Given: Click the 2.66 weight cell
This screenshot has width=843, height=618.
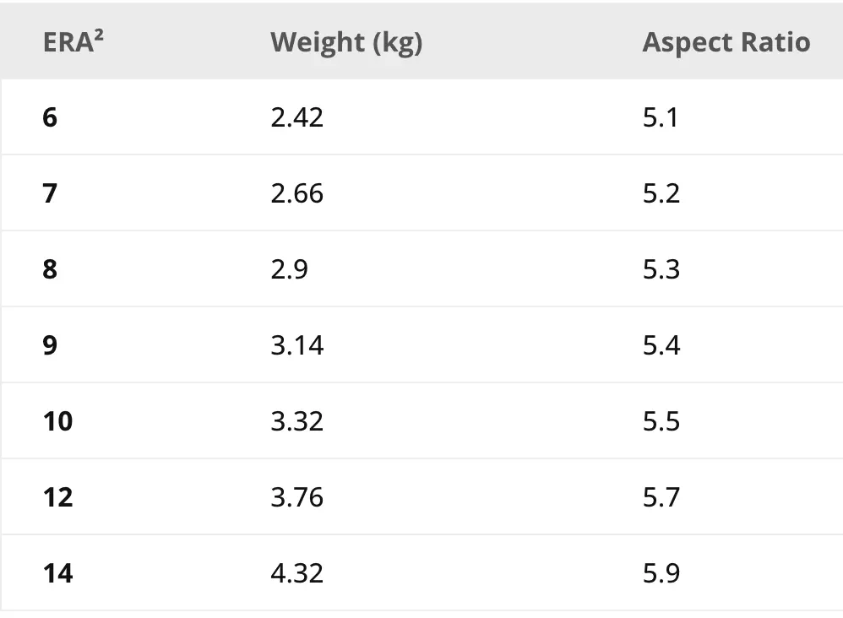Looking at the screenshot, I should 296,193.
